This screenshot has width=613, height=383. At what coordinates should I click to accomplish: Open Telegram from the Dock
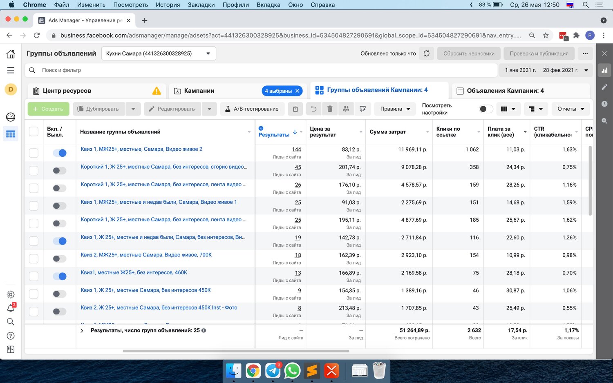(x=273, y=370)
